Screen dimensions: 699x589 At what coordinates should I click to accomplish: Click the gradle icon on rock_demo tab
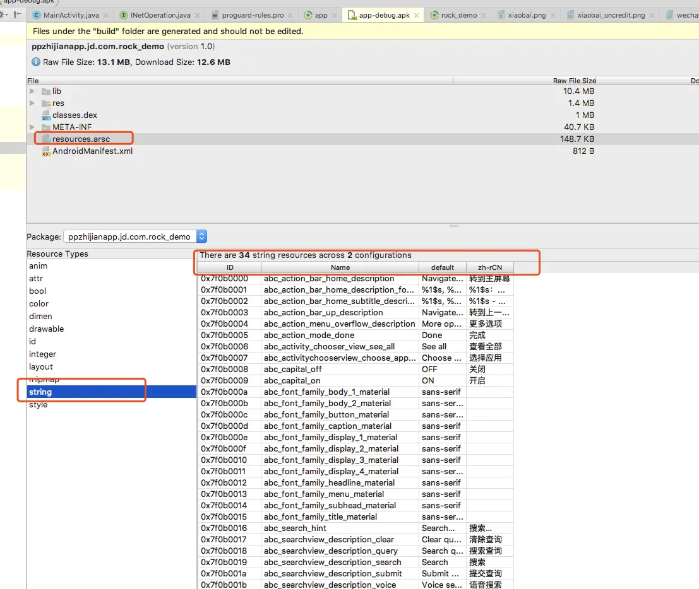point(434,15)
